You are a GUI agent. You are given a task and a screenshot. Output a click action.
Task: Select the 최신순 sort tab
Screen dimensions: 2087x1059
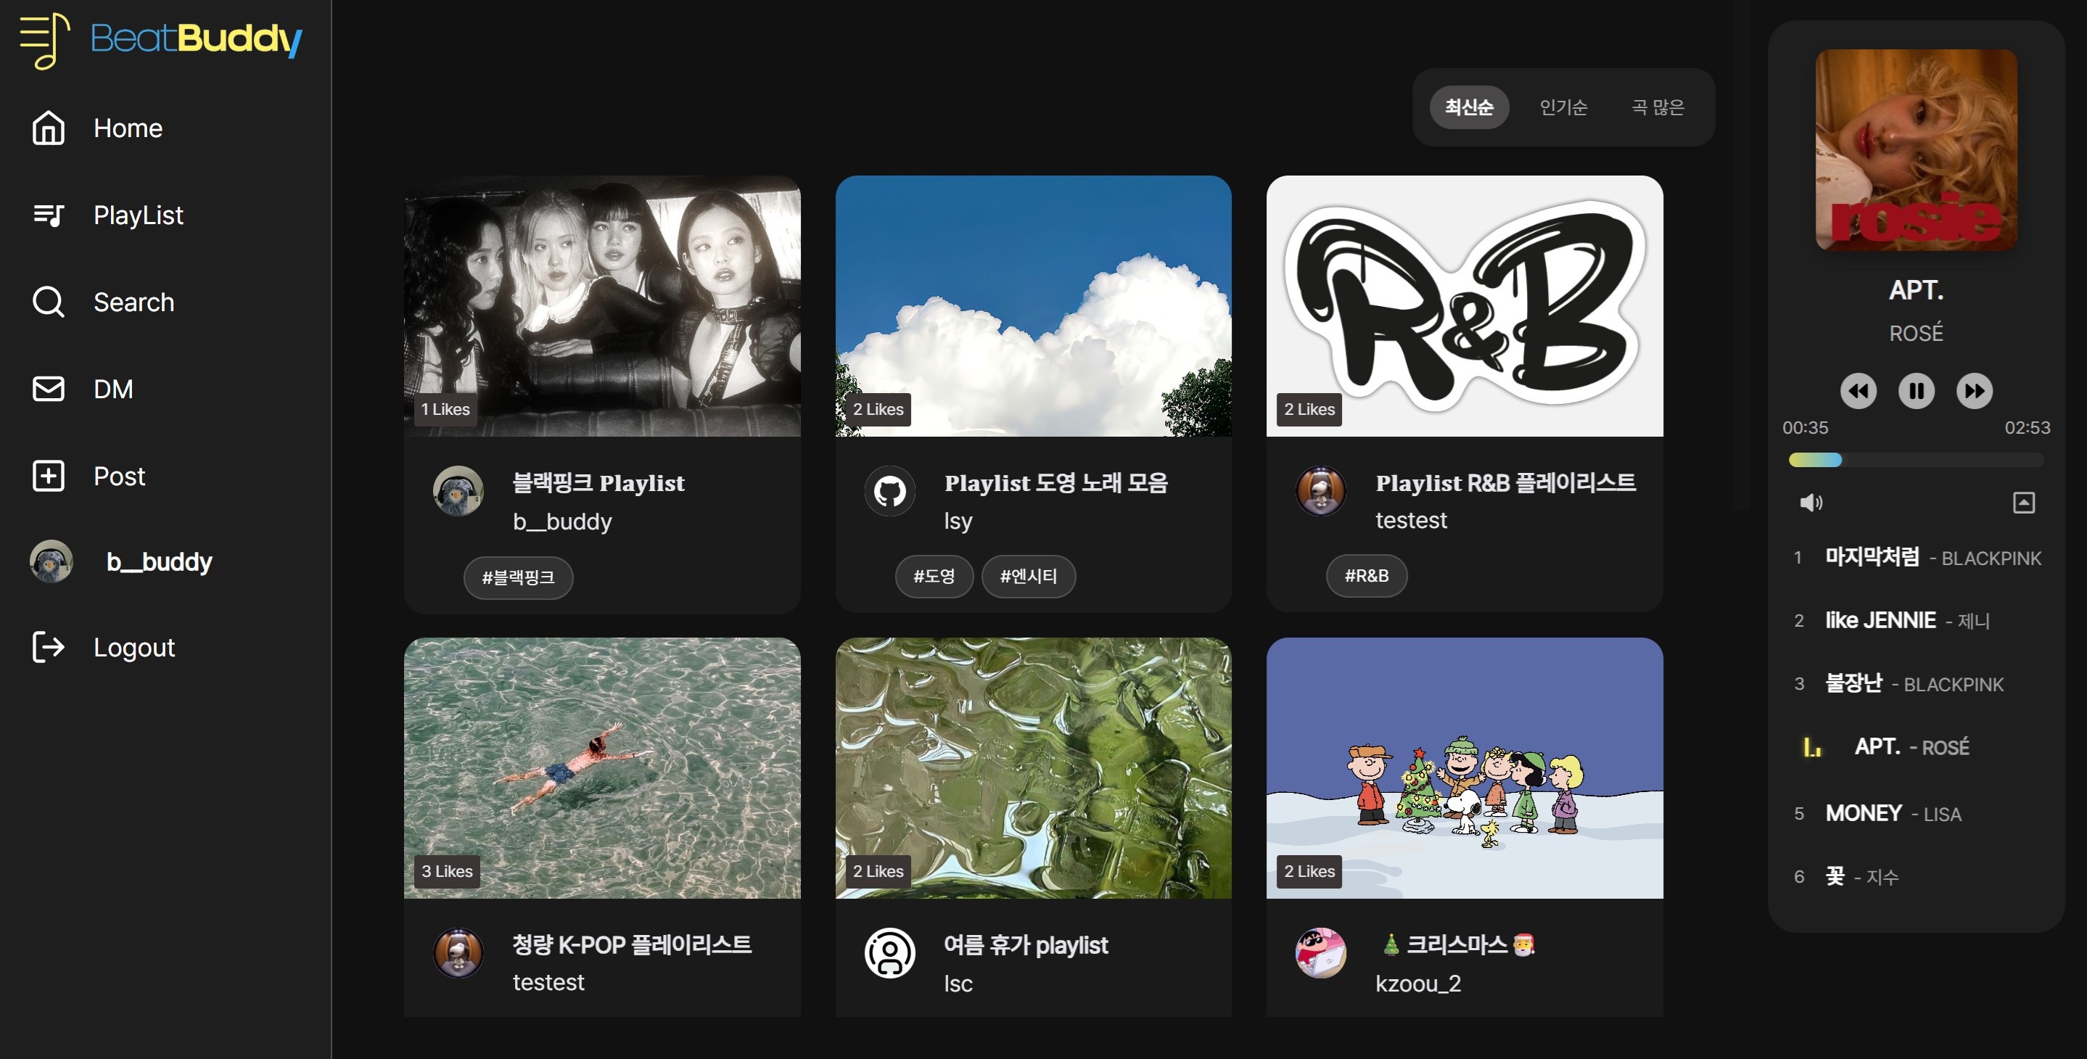tap(1468, 107)
